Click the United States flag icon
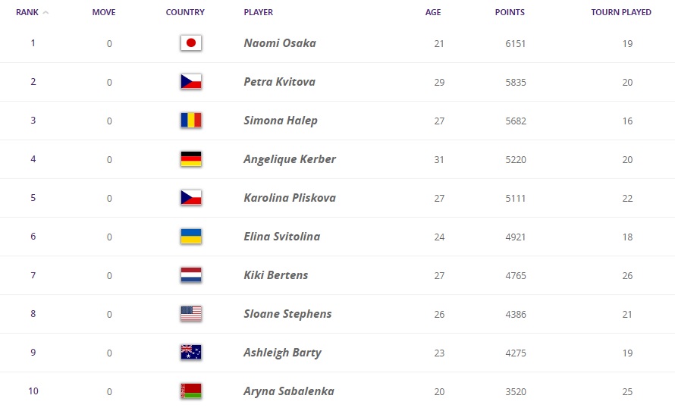Image resolution: width=675 pixels, height=408 pixels. point(191,314)
